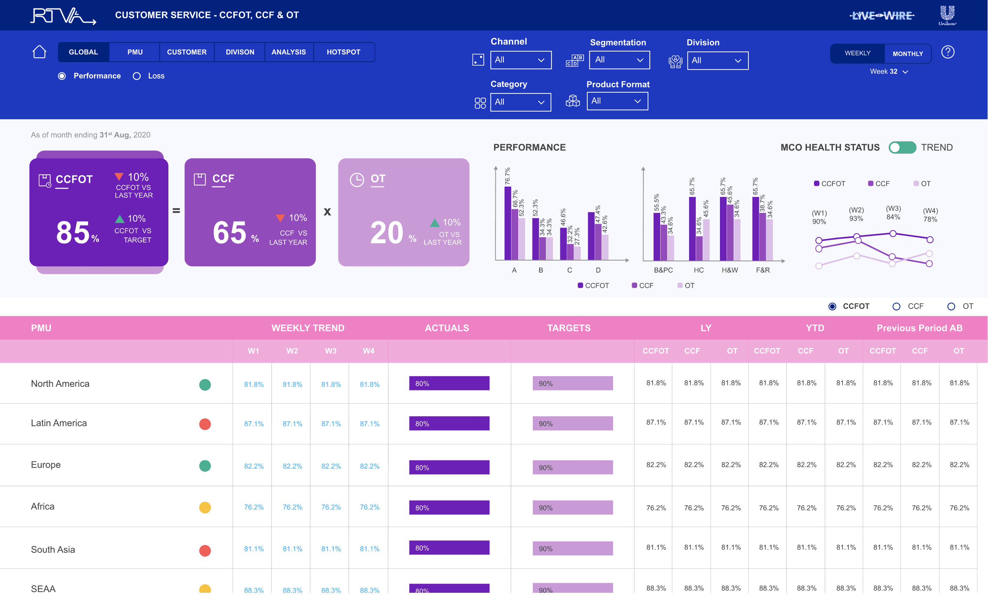The height and width of the screenshot is (604, 988).
Task: Click the OT legend swatch below bar charts
Action: coord(680,286)
